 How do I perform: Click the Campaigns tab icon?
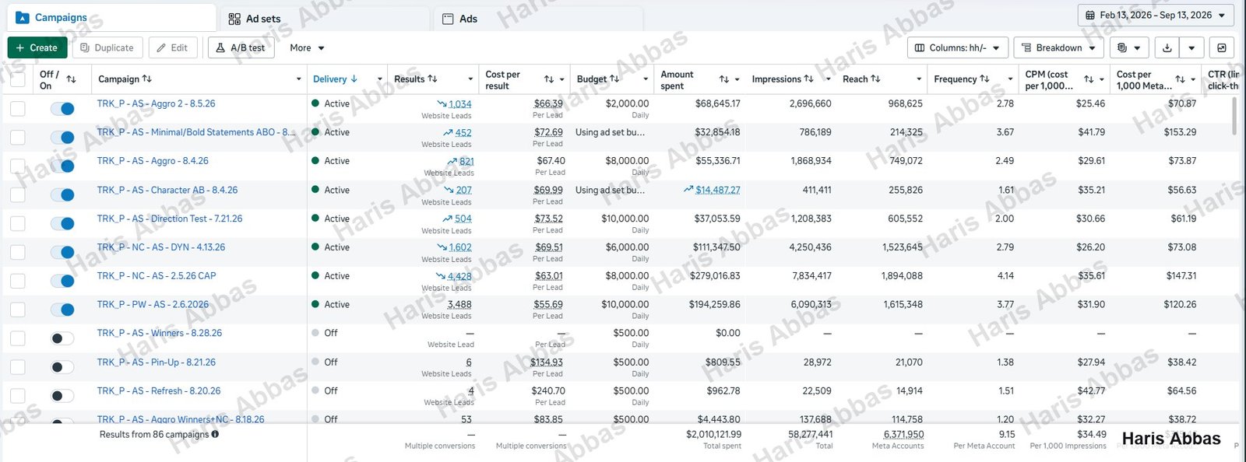click(x=23, y=17)
